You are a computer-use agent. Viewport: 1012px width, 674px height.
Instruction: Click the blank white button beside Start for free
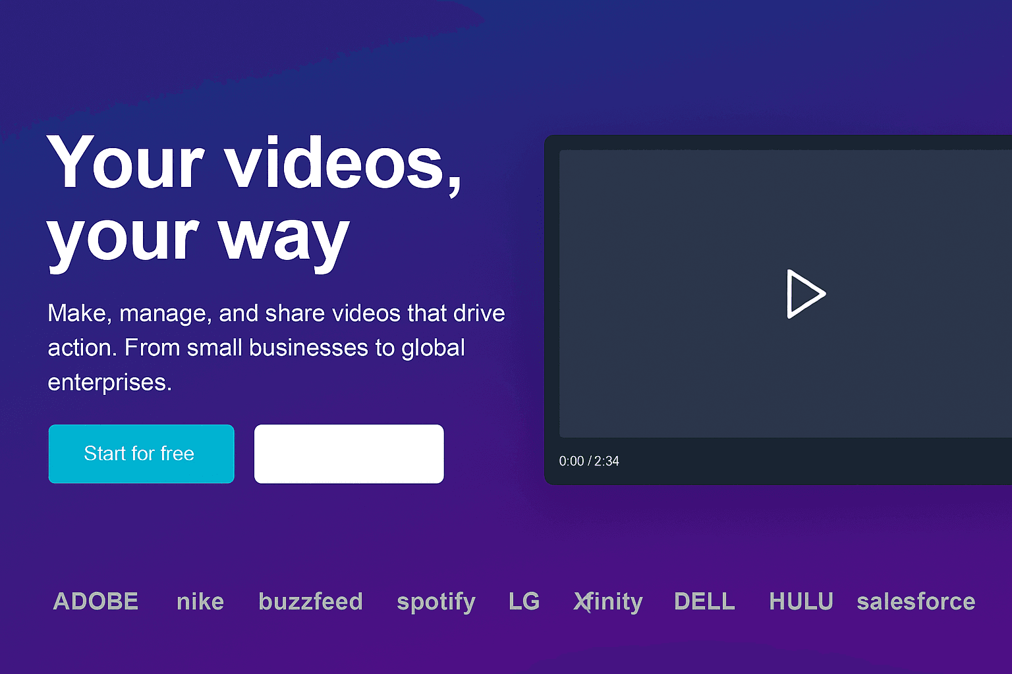click(349, 454)
